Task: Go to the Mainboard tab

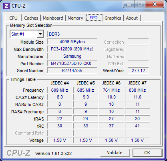Action: click(53, 18)
